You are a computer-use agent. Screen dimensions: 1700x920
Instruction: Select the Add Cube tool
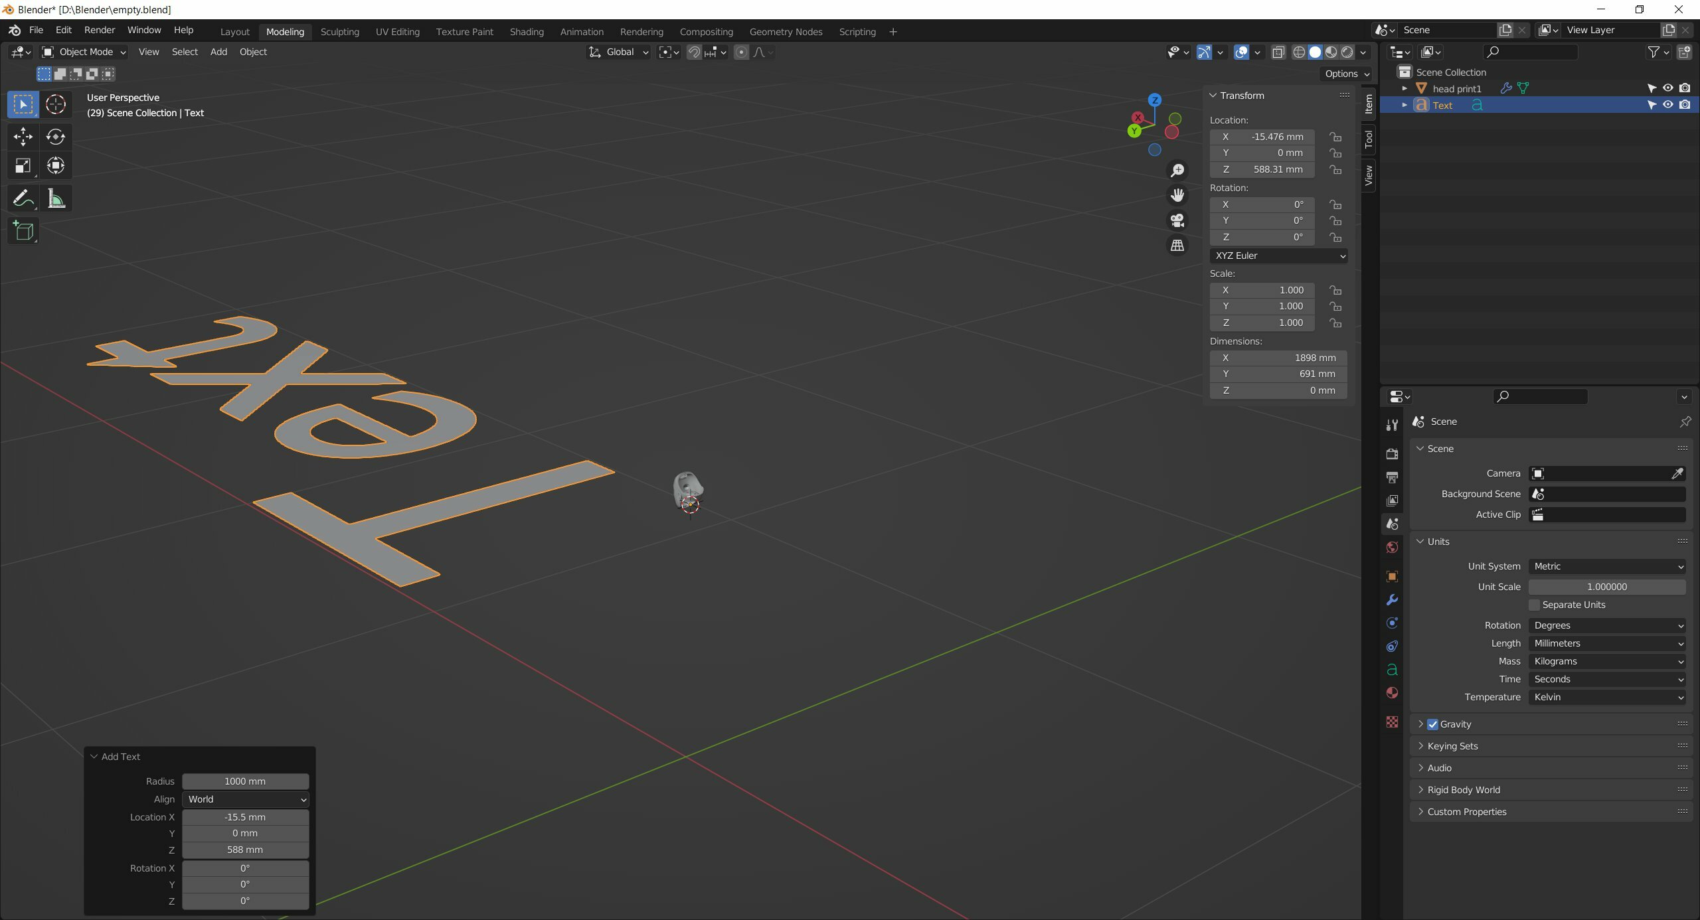[23, 231]
